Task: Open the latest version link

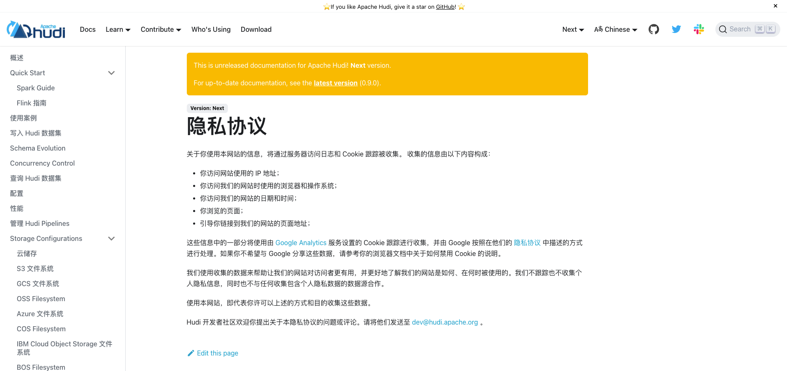Action: tap(335, 83)
